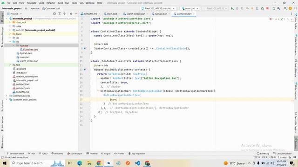Open the Problems tool window

57,154
